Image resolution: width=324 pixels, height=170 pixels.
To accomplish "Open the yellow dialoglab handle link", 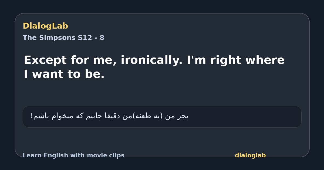I will pyautogui.click(x=250, y=155).
